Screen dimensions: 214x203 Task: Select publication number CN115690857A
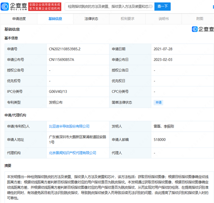61,60
